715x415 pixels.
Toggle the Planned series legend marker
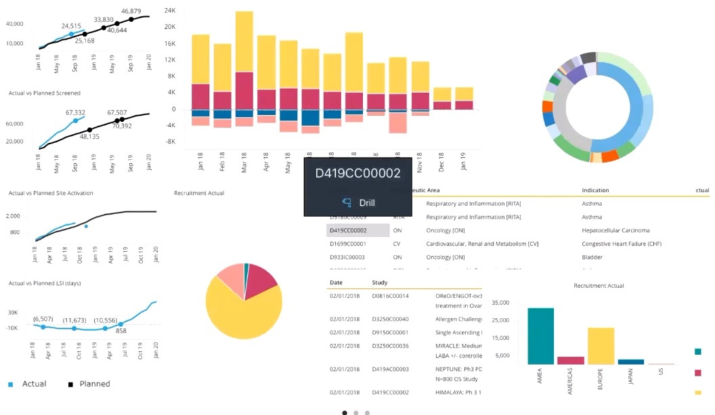[70, 385]
